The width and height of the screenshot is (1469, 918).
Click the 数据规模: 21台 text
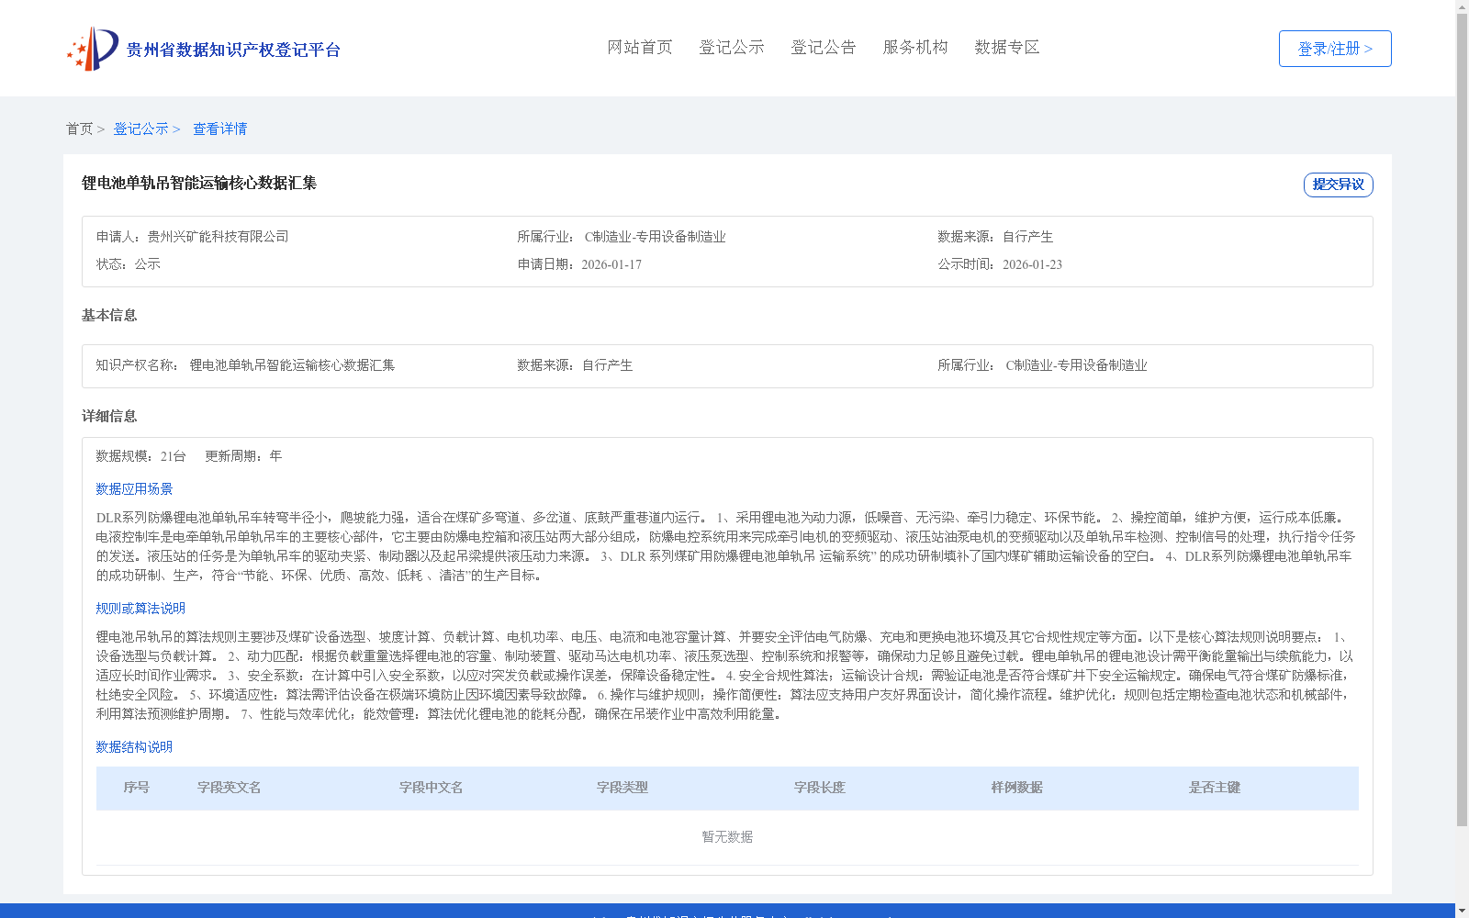[x=141, y=456]
